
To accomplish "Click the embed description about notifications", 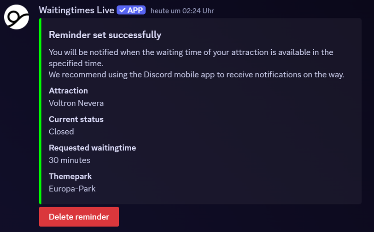I will (196, 64).
